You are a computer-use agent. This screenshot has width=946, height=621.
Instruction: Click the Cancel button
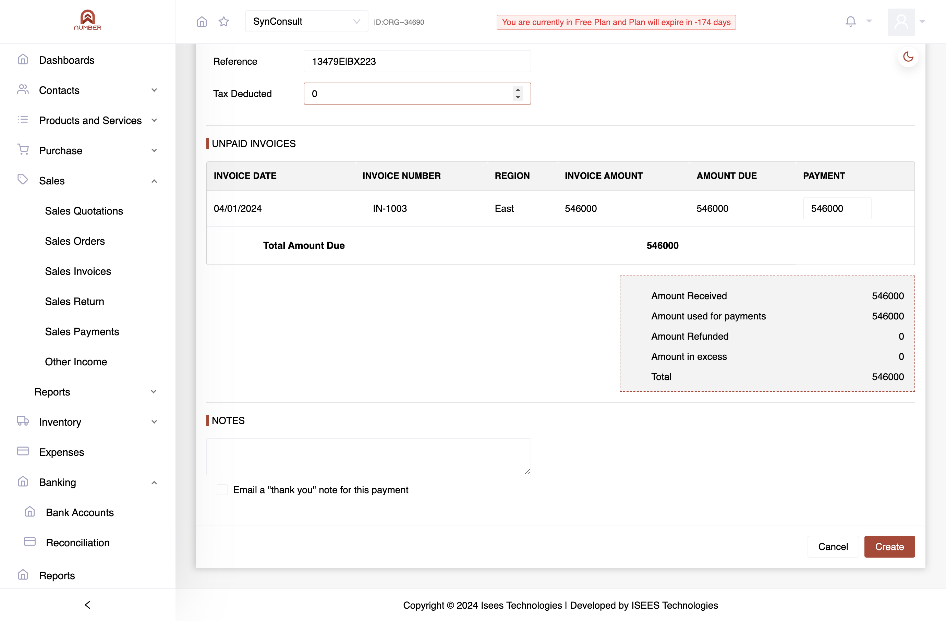pyautogui.click(x=833, y=547)
